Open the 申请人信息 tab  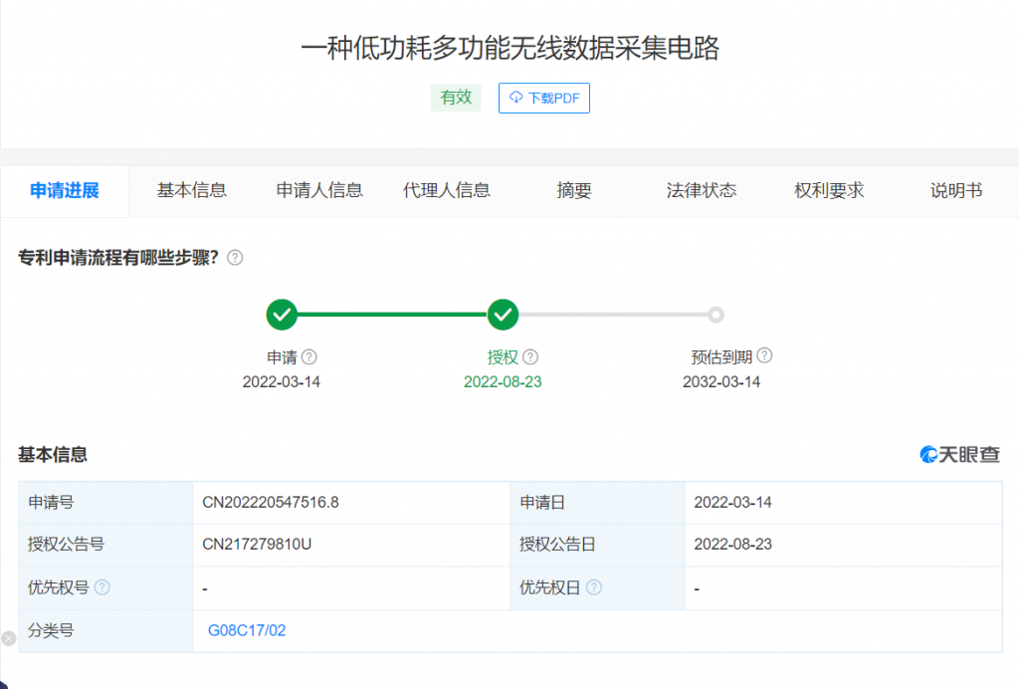319,190
